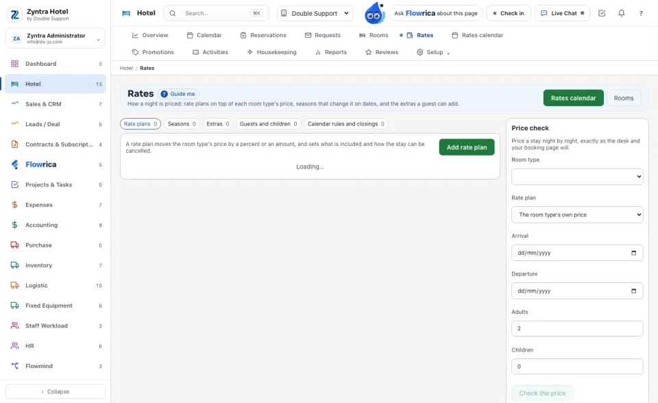Switch to the Extras tab

218,124
